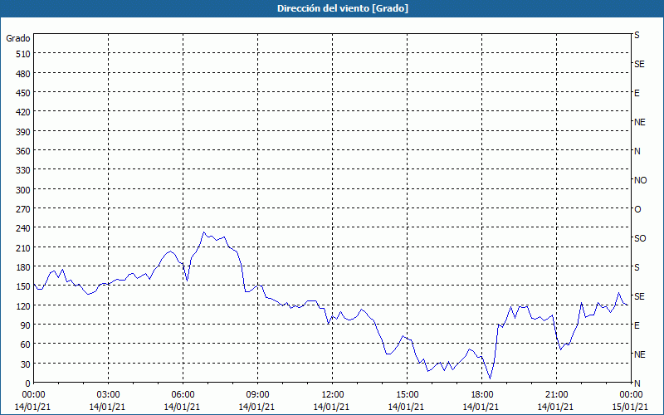Screen dimensions: 664x415
Task: Click the 'Grado' y-axis unit label
Action: (18, 38)
